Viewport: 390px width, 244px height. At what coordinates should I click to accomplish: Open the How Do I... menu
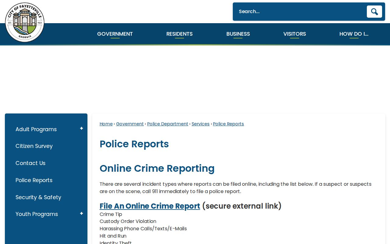(354, 34)
